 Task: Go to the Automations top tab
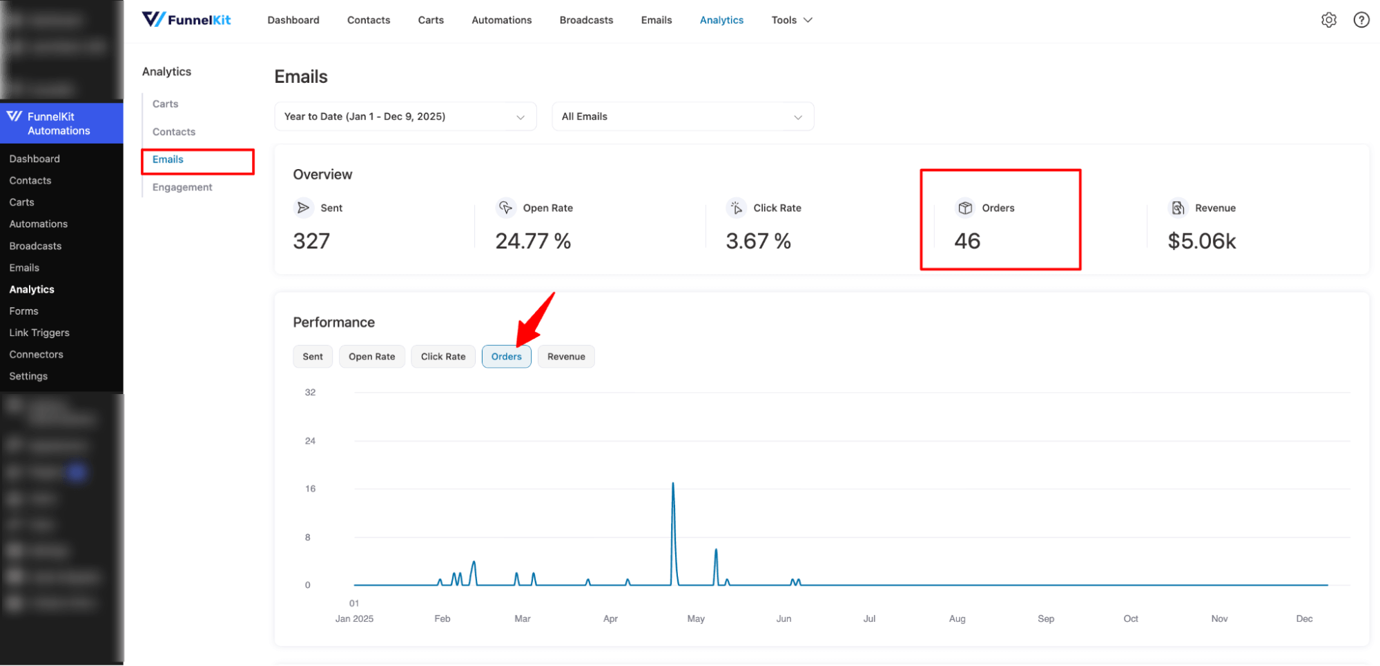point(501,20)
